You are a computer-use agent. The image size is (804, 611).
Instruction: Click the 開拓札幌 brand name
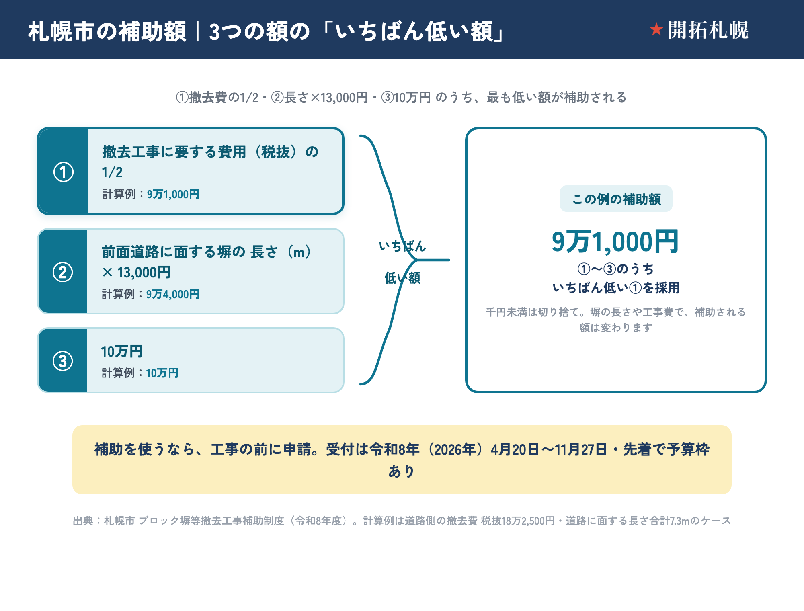[x=708, y=30]
